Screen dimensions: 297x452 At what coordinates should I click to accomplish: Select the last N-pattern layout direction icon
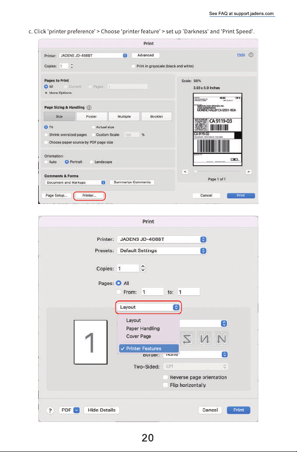point(221,339)
